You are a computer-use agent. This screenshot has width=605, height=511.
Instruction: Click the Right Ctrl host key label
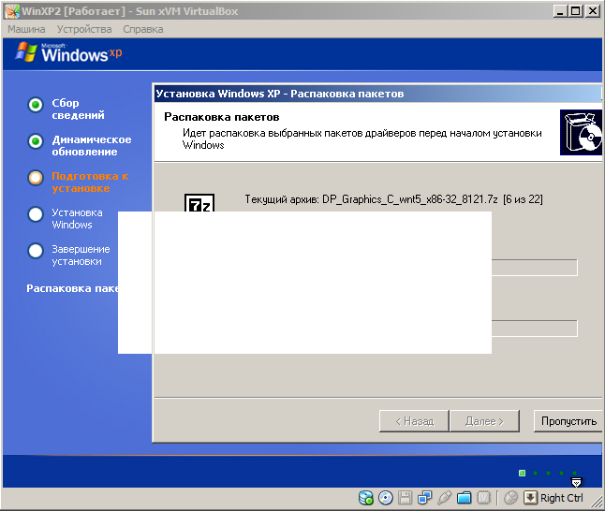click(x=561, y=498)
